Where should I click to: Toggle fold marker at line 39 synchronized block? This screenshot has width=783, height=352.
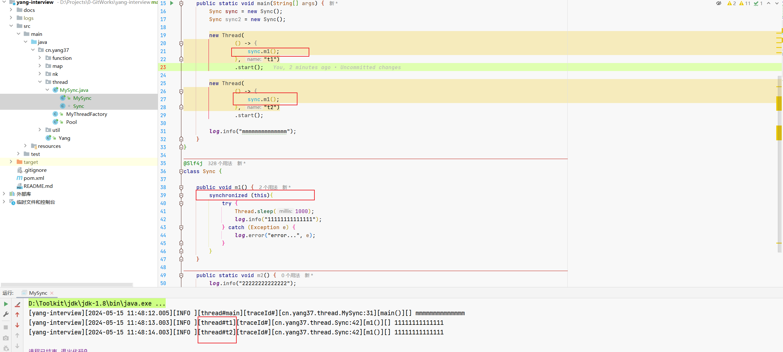coord(181,195)
